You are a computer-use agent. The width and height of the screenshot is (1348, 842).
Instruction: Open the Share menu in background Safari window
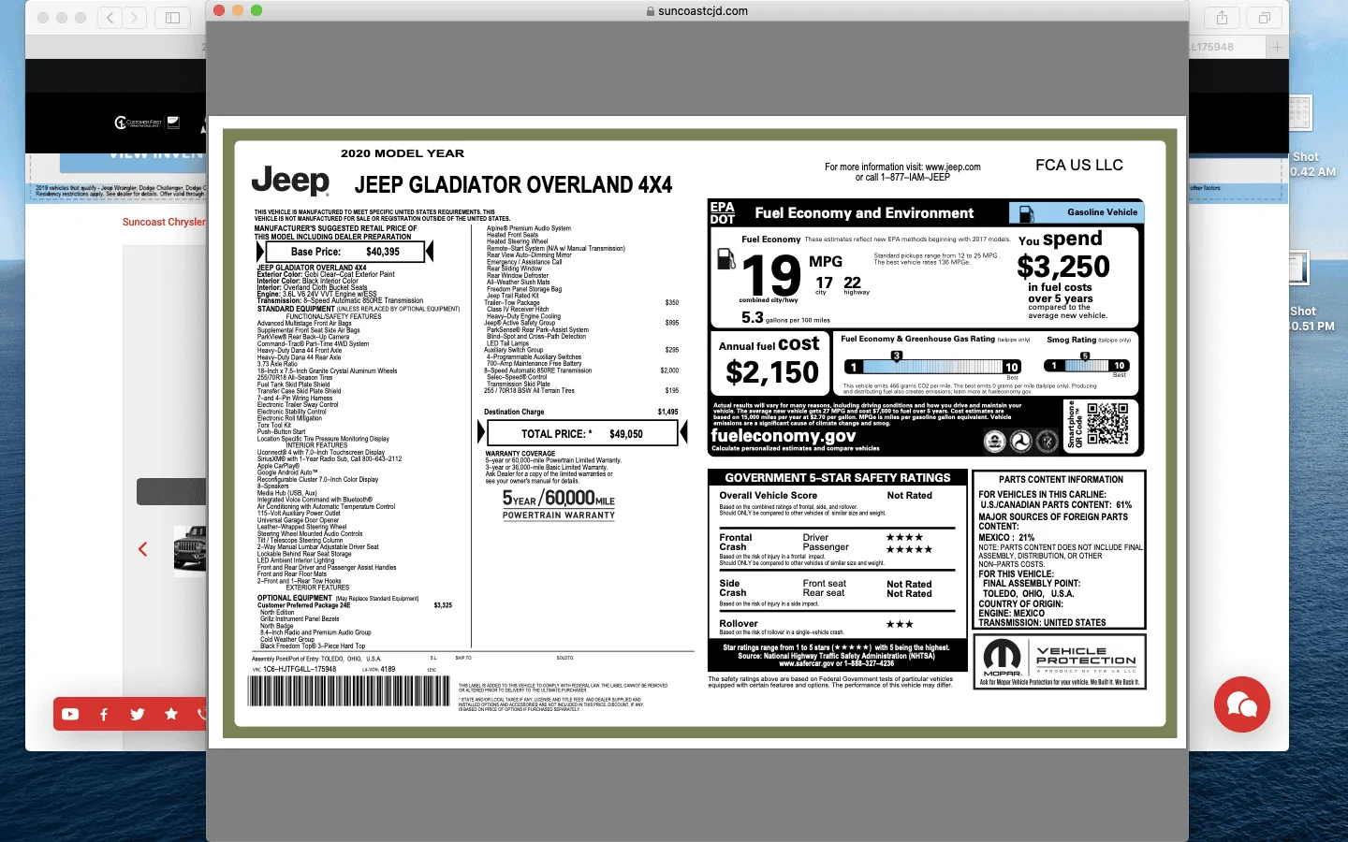(x=1222, y=18)
